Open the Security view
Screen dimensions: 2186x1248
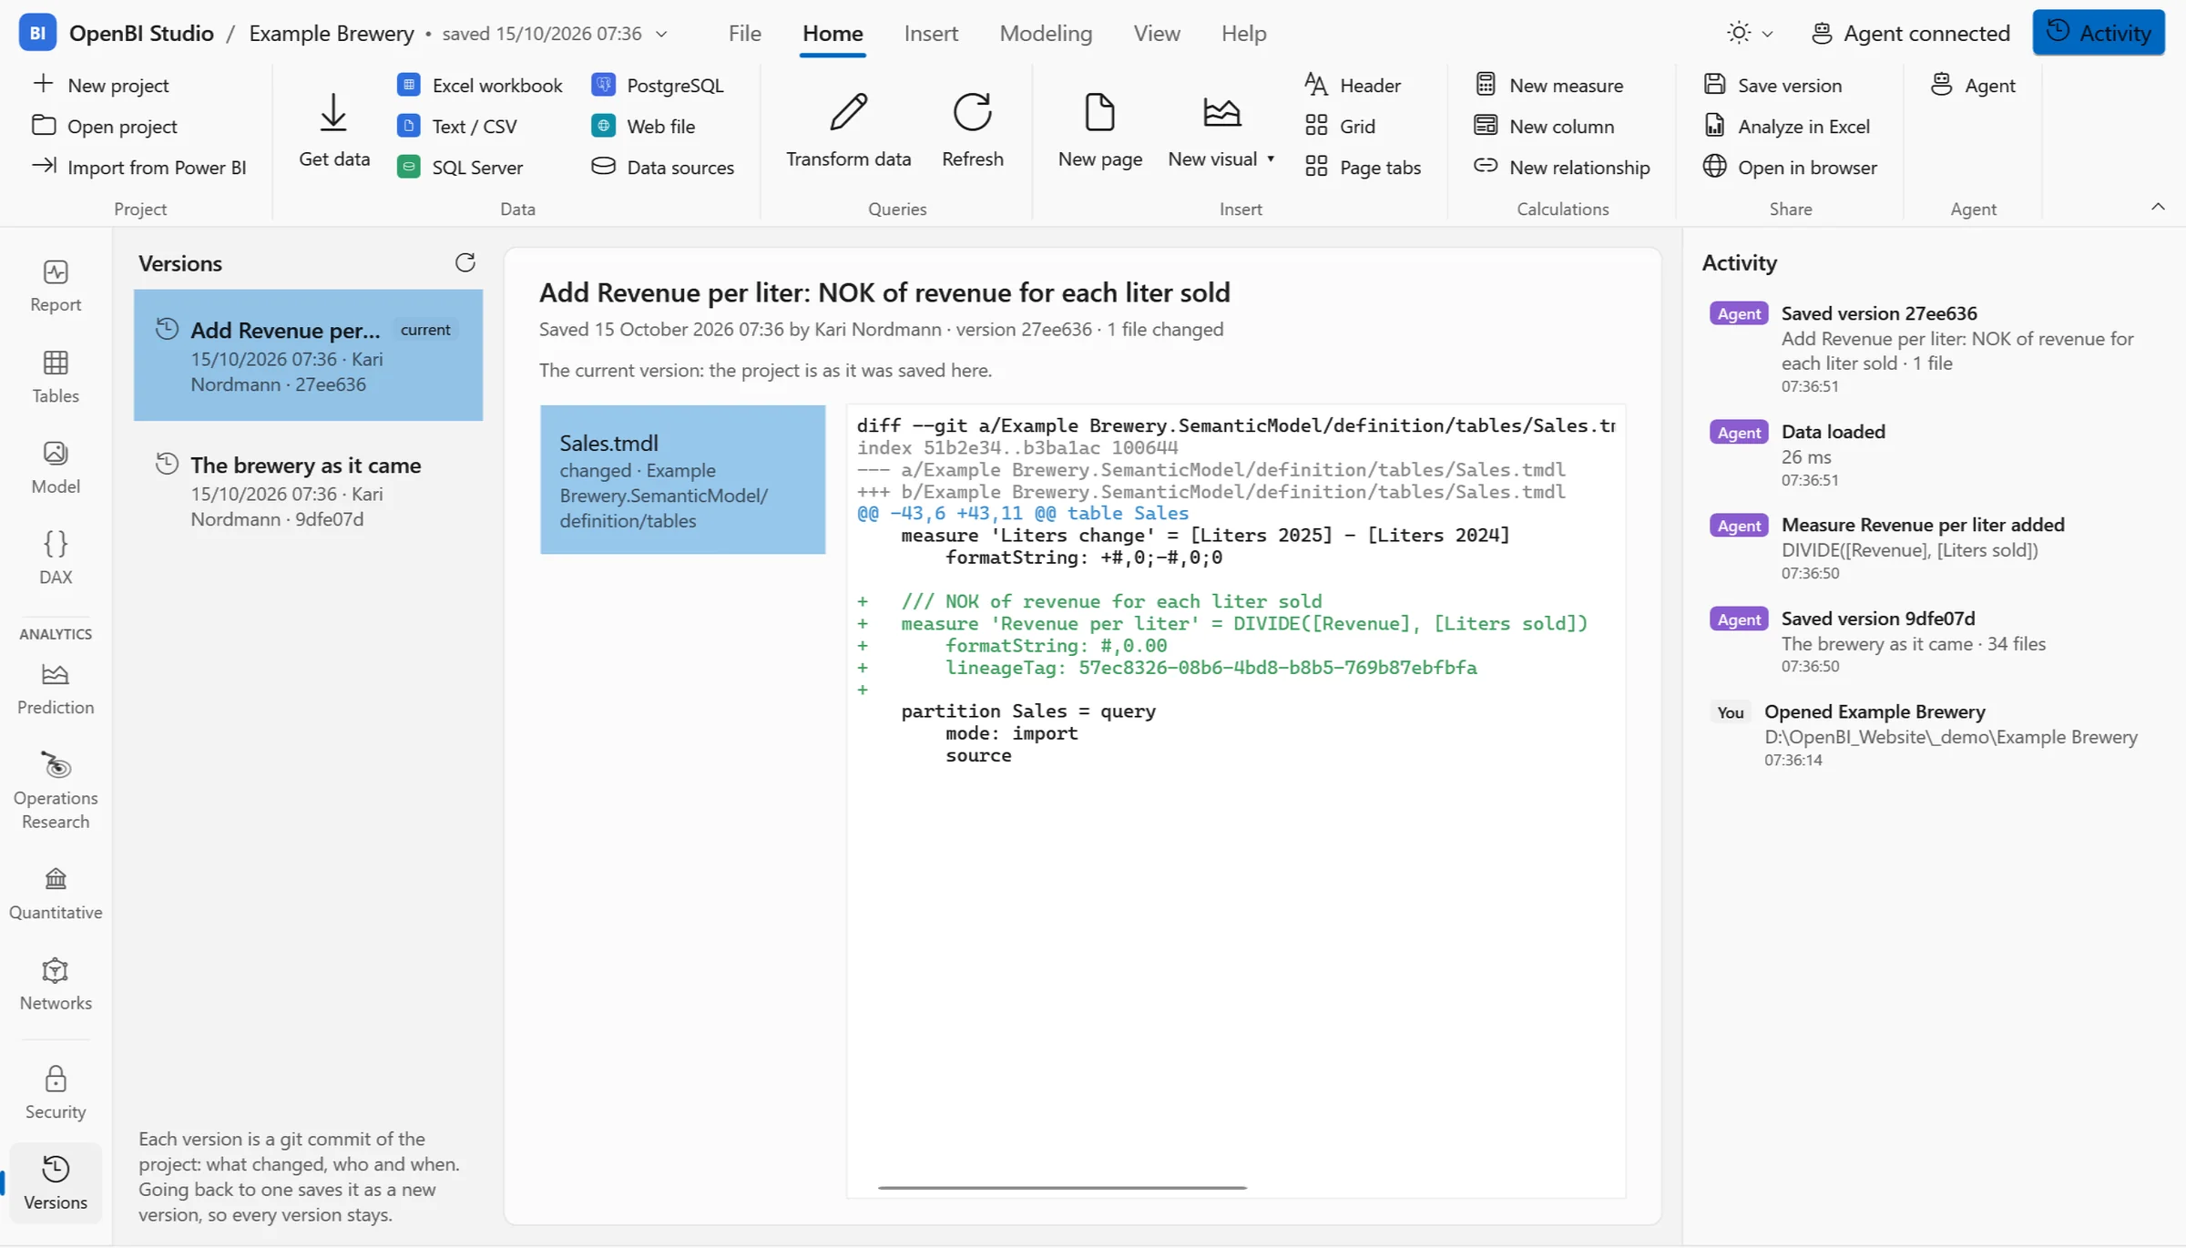(56, 1092)
